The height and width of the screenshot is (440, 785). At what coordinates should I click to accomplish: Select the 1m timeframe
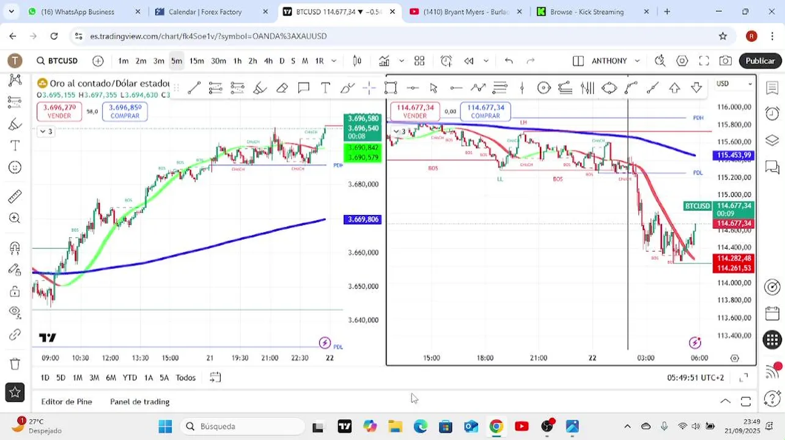[123, 61]
